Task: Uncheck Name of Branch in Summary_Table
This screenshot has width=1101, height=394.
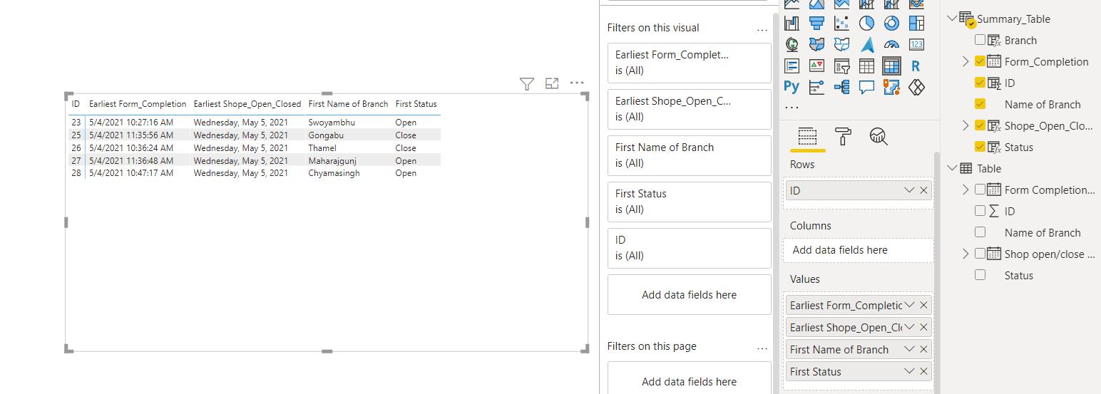Action: click(980, 104)
